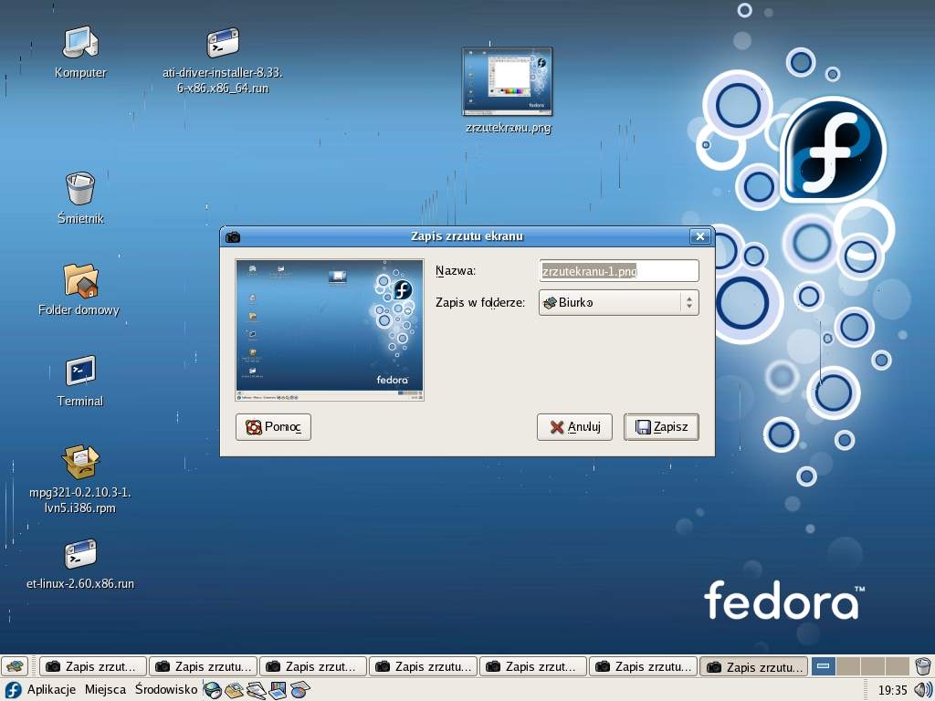The width and height of the screenshot is (935, 701).
Task: Open the Miejsca menu
Action: (x=105, y=690)
